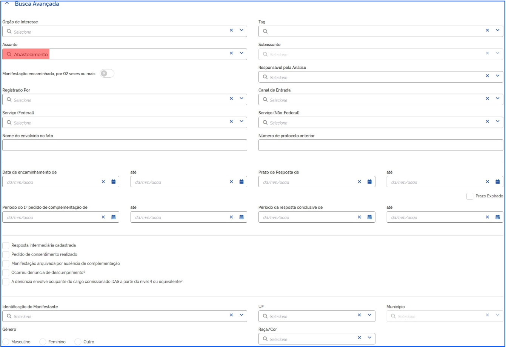This screenshot has height=348, width=506.
Task: Toggle Manifestação encaminhada por 02 vezes switch
Action: click(107, 74)
